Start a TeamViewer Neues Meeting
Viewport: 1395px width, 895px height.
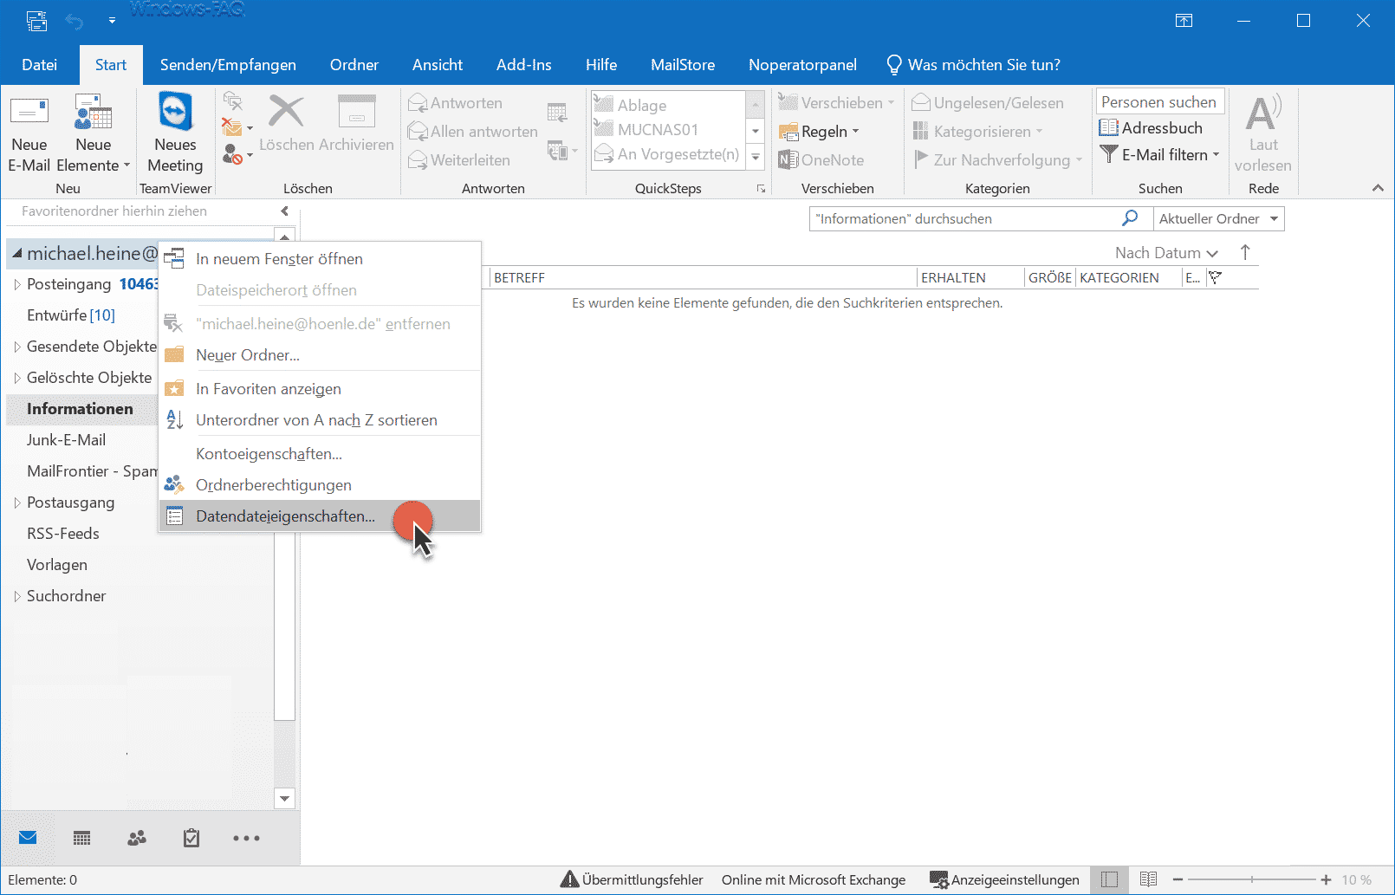coord(175,133)
